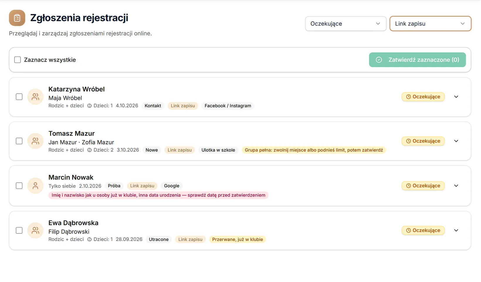This screenshot has width=481, height=282.
Task: Click the Oczekujące status badge for Ewa Dąbrowska
Action: (x=423, y=230)
